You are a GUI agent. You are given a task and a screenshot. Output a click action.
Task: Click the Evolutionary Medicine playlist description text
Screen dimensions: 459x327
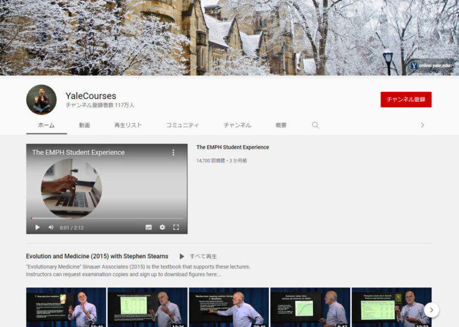coord(138,270)
